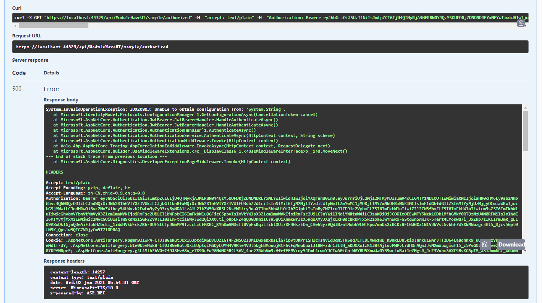The height and width of the screenshot is (303, 542).
Task: Click the HEADERS heading inside the response body
Action: [x=54, y=172]
